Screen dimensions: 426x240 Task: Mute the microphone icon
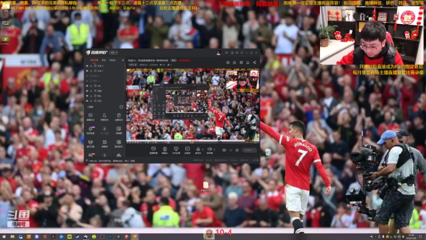[198, 149]
